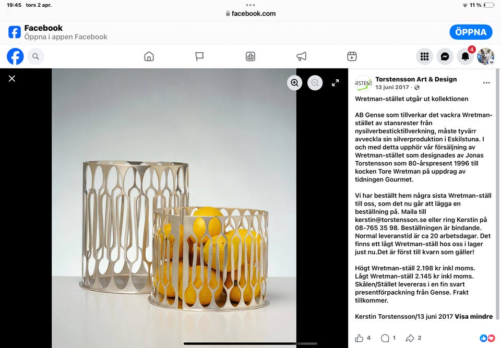
Task: Open the menu grid icon
Action: coord(424,56)
